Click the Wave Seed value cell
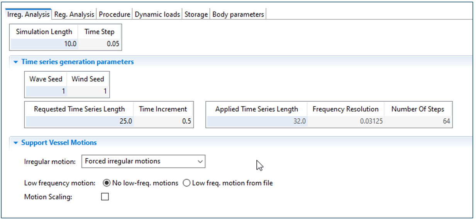 coord(46,92)
